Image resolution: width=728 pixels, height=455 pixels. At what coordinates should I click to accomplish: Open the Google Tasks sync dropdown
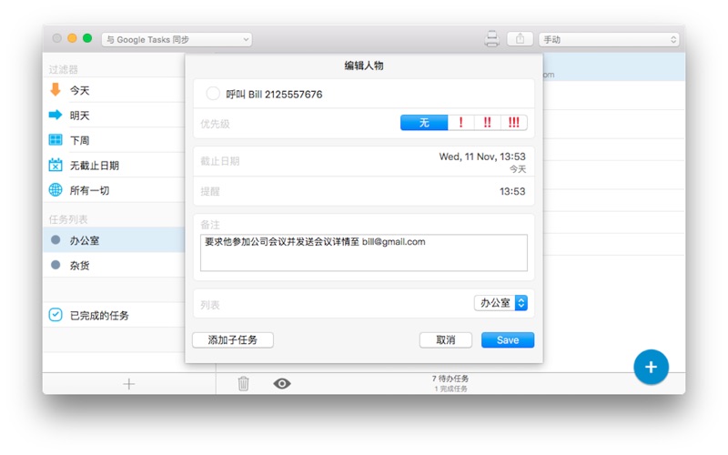click(x=177, y=39)
